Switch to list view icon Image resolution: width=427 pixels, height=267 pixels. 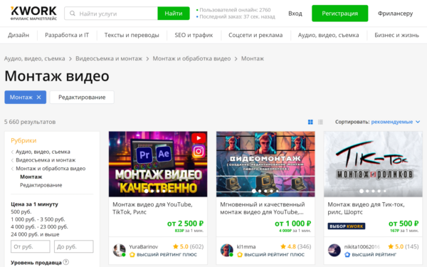(x=320, y=122)
